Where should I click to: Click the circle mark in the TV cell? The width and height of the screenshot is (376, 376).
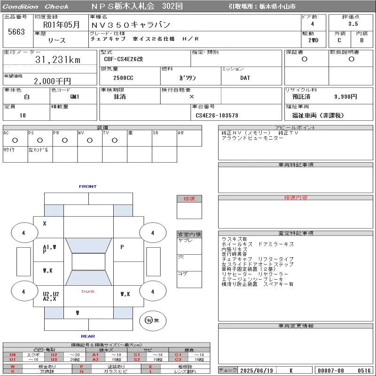pyautogui.click(x=115, y=140)
